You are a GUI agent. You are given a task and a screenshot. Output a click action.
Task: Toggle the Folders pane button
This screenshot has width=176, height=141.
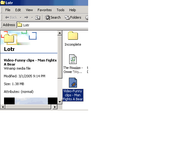pyautogui.click(x=73, y=17)
